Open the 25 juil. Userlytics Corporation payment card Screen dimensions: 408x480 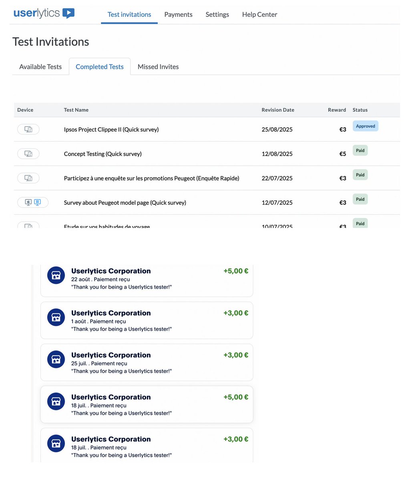pos(147,362)
